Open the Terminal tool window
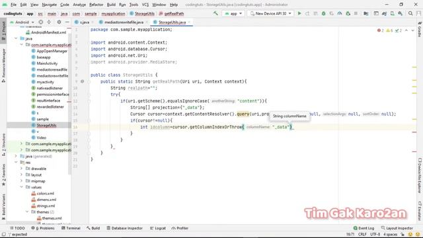Image resolution: width=423 pixels, height=238 pixels. (x=71, y=228)
